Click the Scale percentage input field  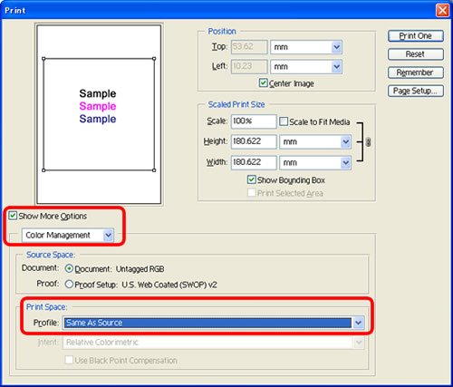pos(254,121)
